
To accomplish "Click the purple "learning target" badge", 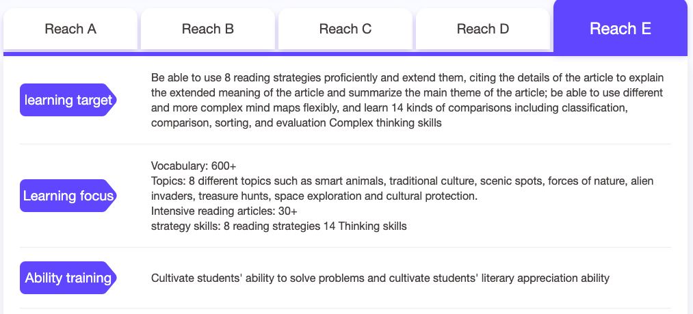I will pyautogui.click(x=68, y=101).
